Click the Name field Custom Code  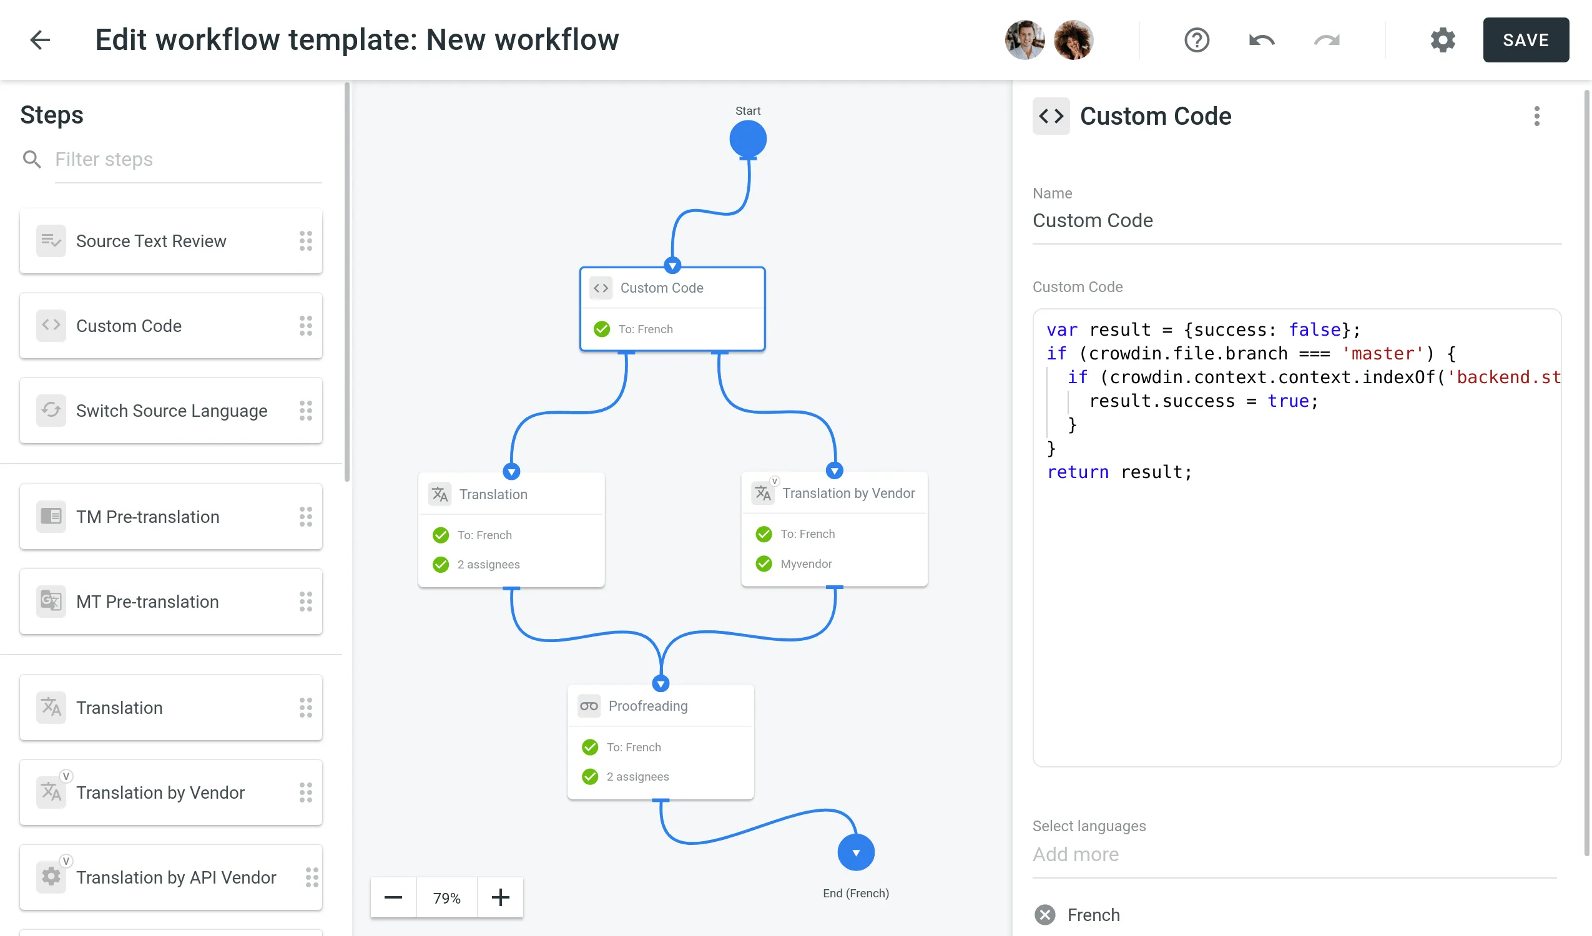(1295, 220)
